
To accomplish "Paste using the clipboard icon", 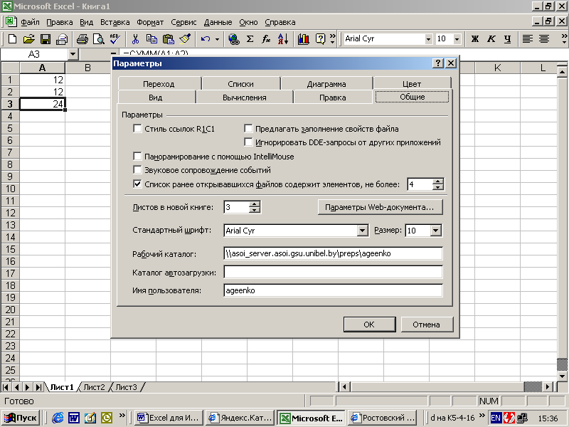I will coord(168,38).
